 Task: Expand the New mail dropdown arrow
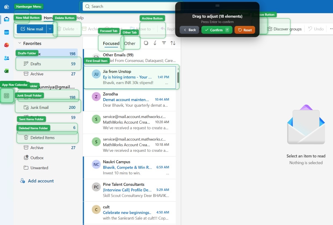tap(50, 29)
